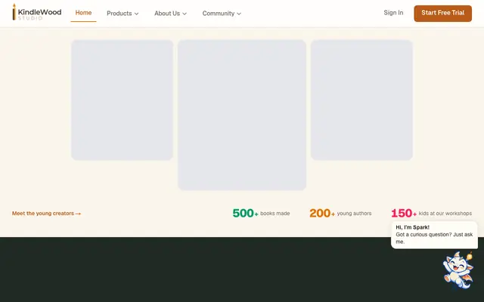Click the Start Free Trial button
This screenshot has width=484, height=302.
tap(442, 14)
